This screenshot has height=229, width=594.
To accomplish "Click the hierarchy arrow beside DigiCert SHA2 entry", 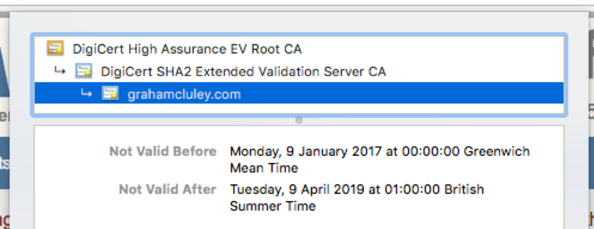I will 60,70.
